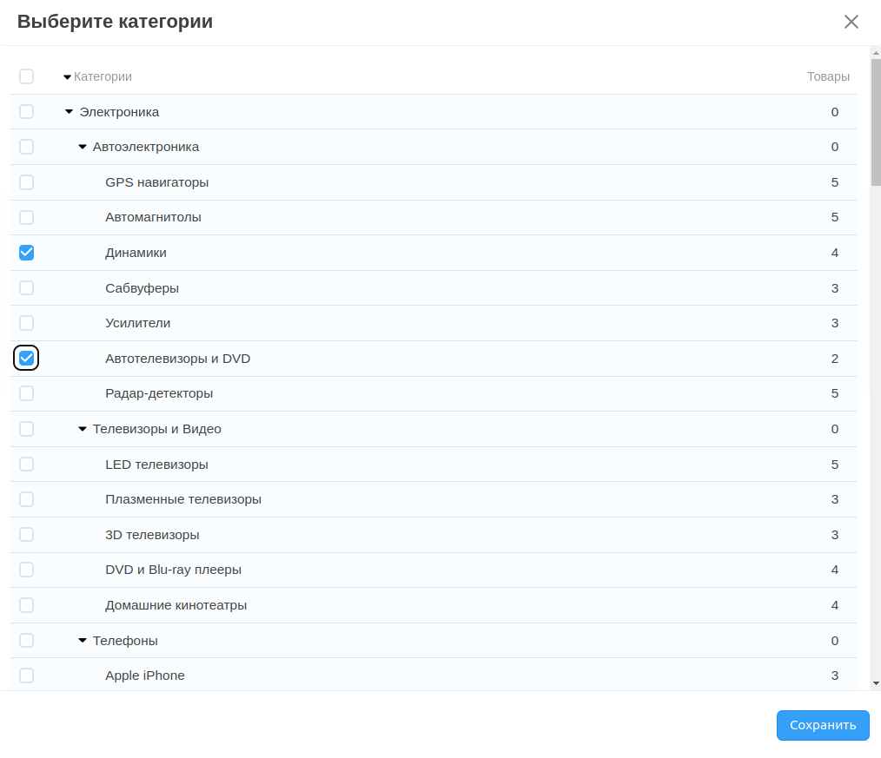This screenshot has height=758, width=881.
Task: Click the Радар-детекторы category name
Action: (159, 393)
